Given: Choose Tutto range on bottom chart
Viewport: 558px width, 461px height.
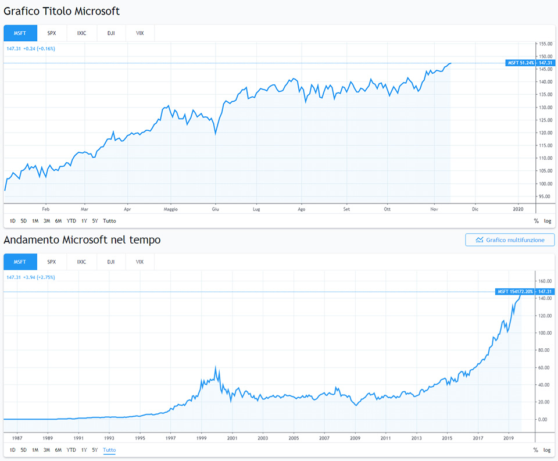Looking at the screenshot, I should (x=110, y=450).
